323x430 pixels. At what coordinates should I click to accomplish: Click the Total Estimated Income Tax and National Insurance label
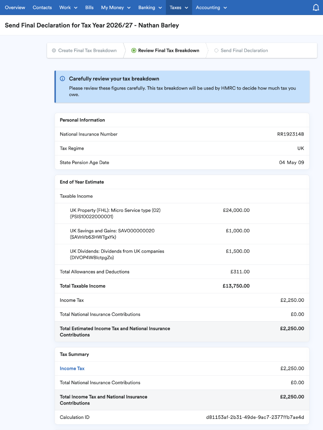point(115,332)
